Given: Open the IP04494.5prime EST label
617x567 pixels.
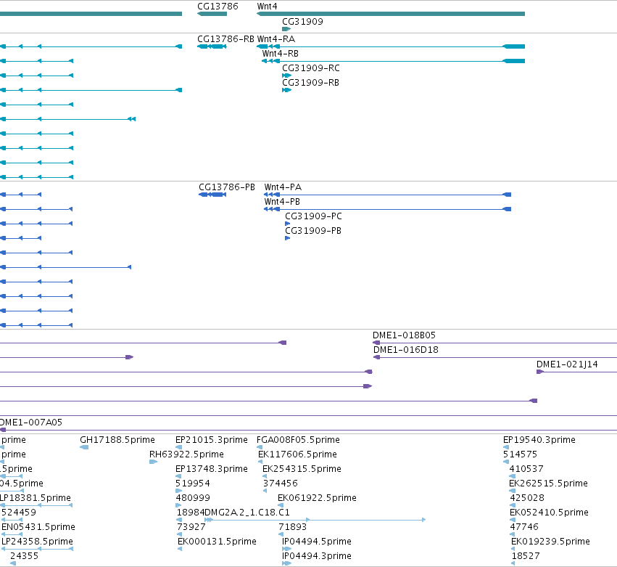Looking at the screenshot, I should (x=317, y=542).
